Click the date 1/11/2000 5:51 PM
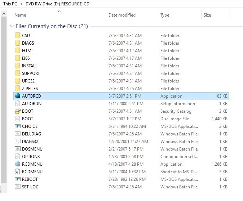Screen dimensions: 243x201 coord(126,104)
